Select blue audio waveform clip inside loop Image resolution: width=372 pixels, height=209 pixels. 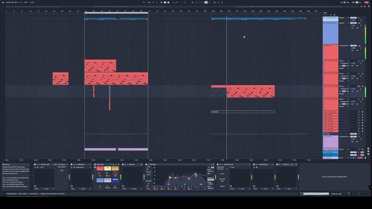(x=116, y=19)
